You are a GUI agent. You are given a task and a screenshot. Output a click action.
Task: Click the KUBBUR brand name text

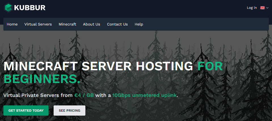tap(30, 8)
